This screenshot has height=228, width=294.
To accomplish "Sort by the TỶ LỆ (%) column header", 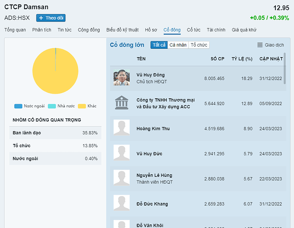I will pos(242,58).
